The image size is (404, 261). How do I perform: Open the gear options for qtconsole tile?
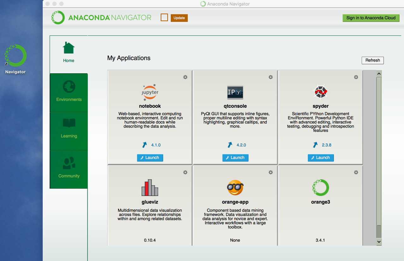tap(270, 77)
